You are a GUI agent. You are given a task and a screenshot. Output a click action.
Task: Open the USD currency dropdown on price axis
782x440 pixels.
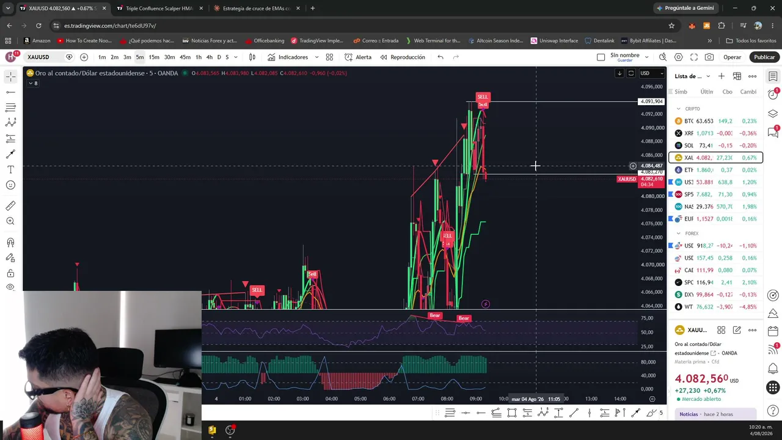pyautogui.click(x=651, y=73)
